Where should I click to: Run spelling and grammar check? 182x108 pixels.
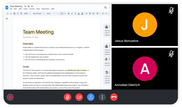point(18,13)
